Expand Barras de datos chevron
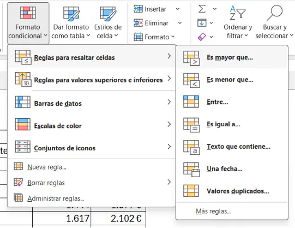The height and width of the screenshot is (228, 295). (169, 102)
